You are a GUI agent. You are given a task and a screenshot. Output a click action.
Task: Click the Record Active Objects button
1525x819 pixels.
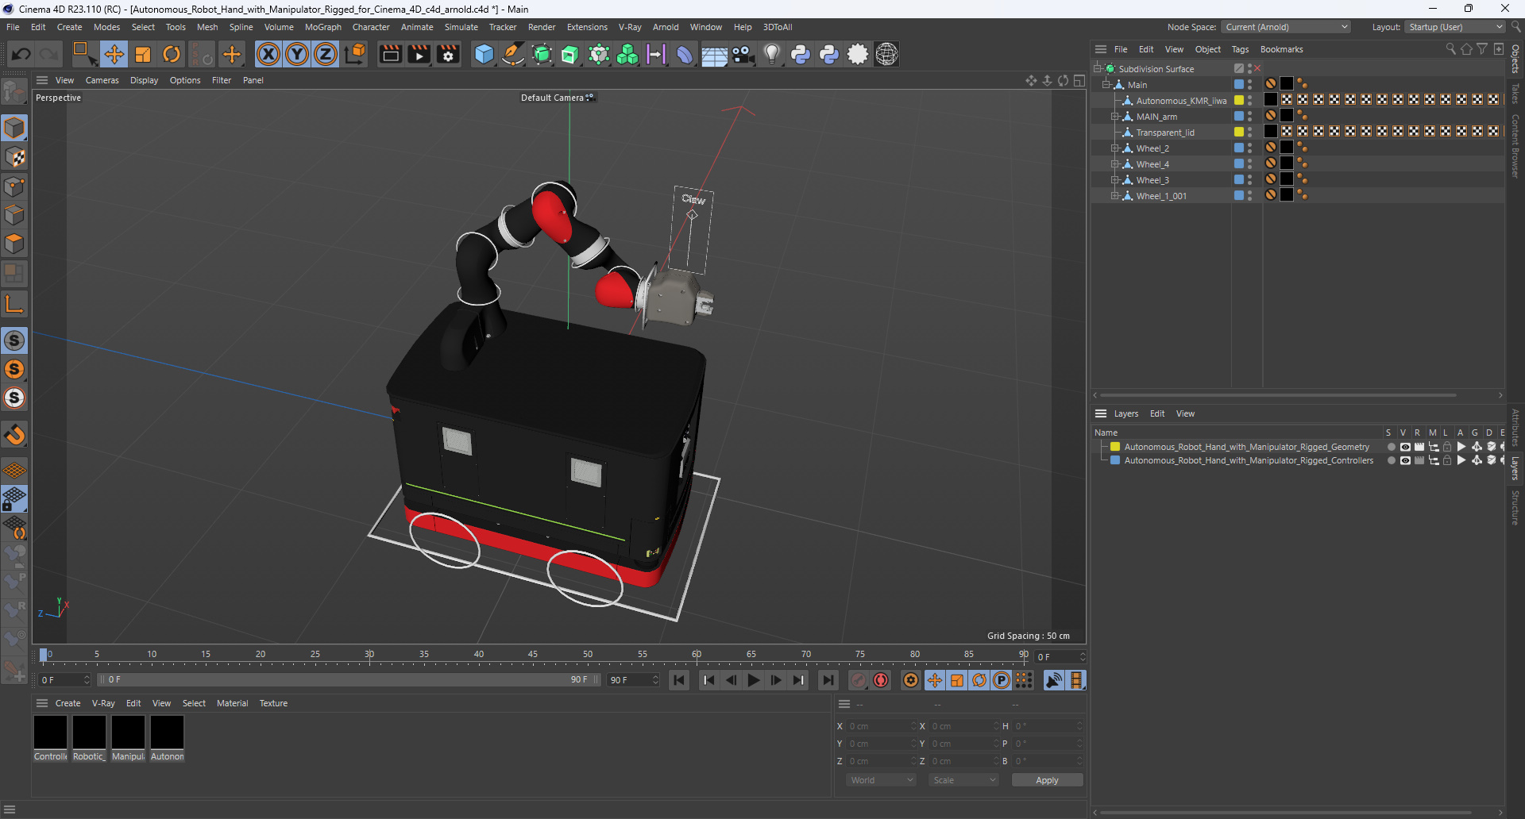pos(859,680)
